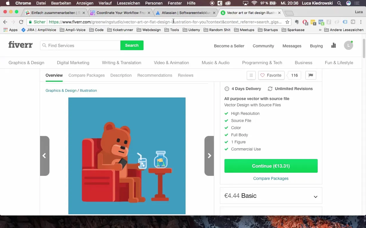Open Siri from the menu bar
Viewport: 366px width, 228px height.
[349, 3]
